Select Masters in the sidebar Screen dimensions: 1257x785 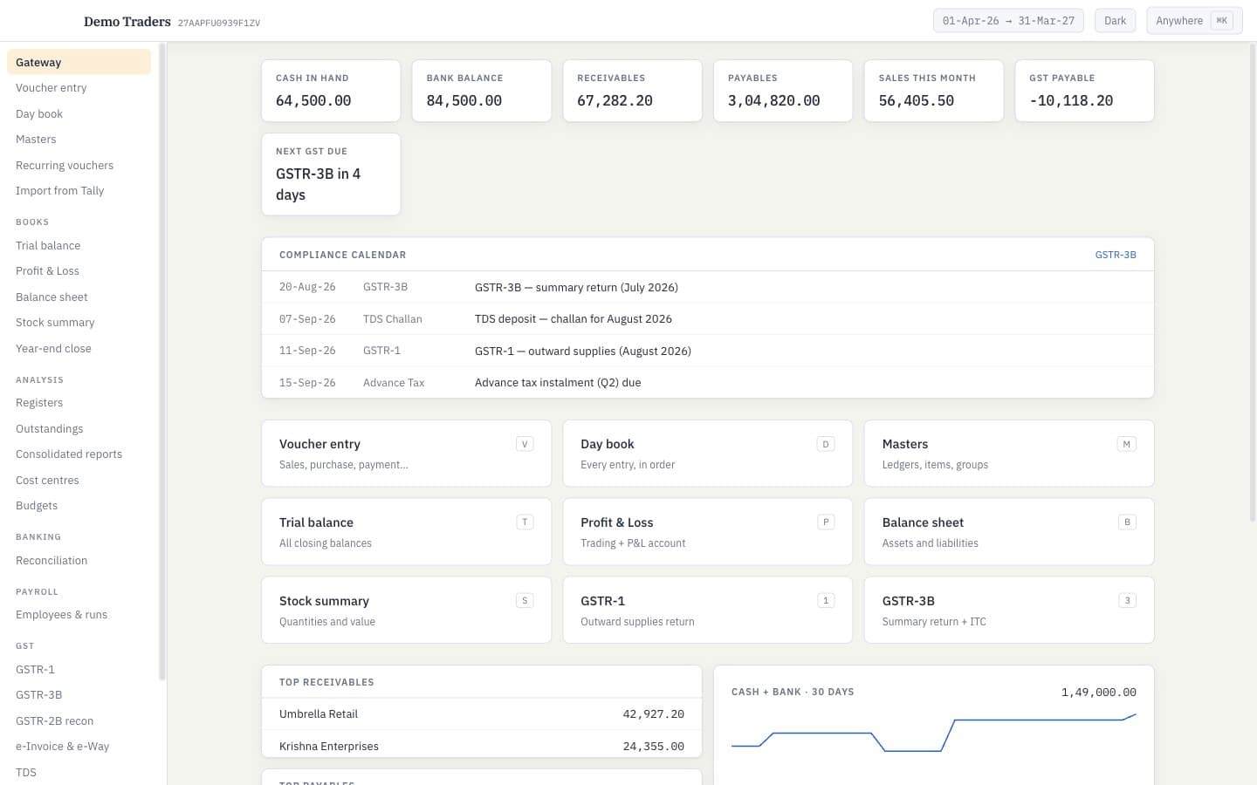pos(79,140)
